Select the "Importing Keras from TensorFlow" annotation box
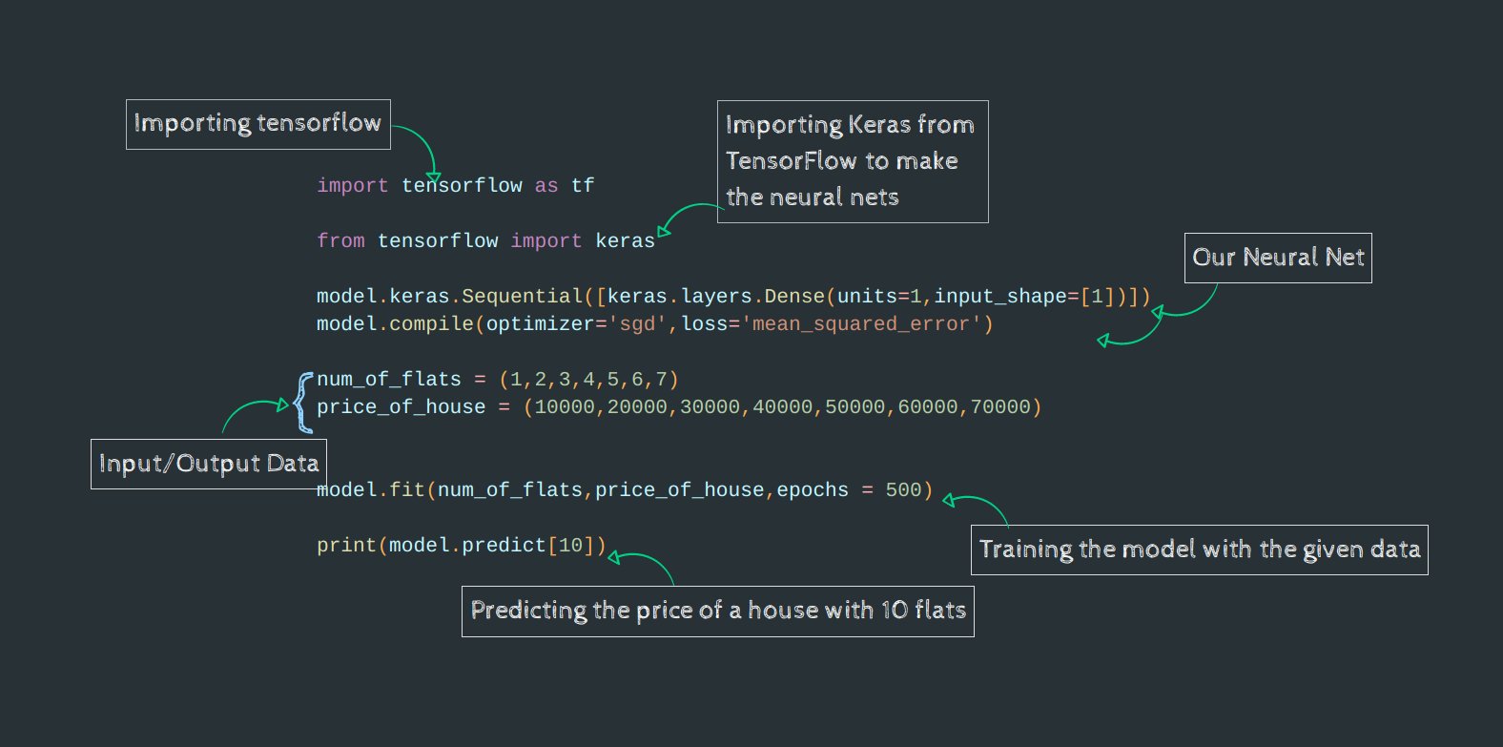1503x747 pixels. coord(852,161)
